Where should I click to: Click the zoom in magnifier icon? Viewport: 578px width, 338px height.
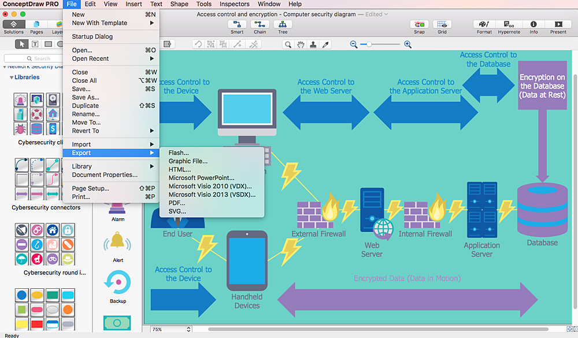click(x=407, y=45)
